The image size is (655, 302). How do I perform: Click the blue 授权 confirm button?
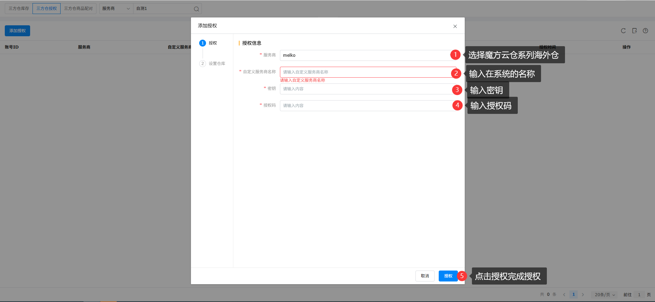coord(448,276)
